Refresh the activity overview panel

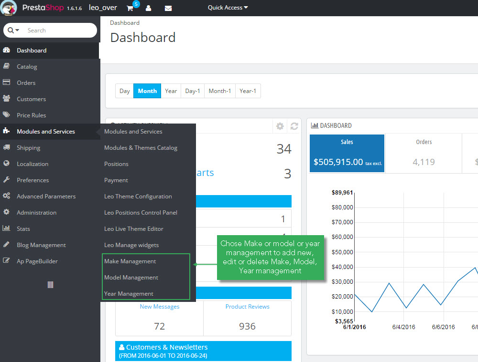[x=294, y=126]
